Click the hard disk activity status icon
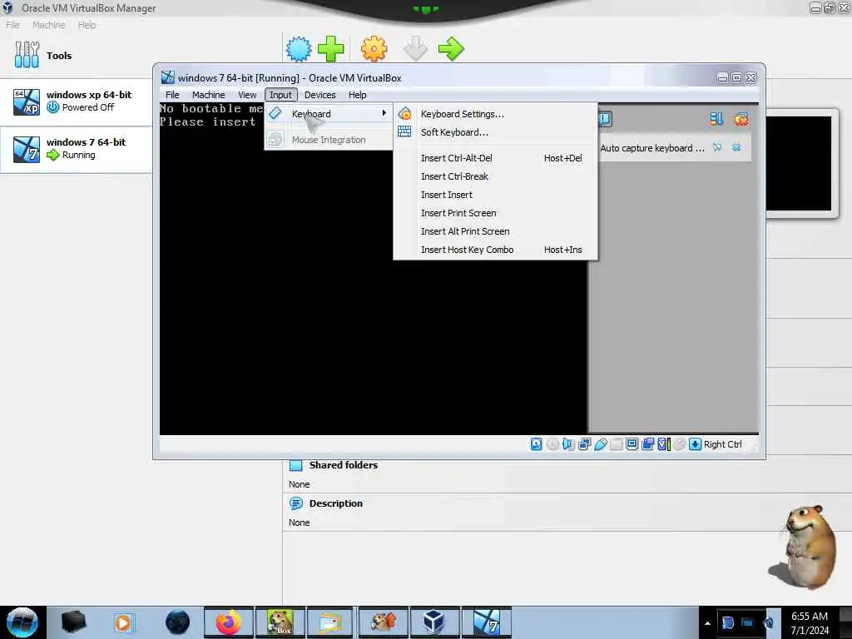852x639 pixels. [x=537, y=444]
